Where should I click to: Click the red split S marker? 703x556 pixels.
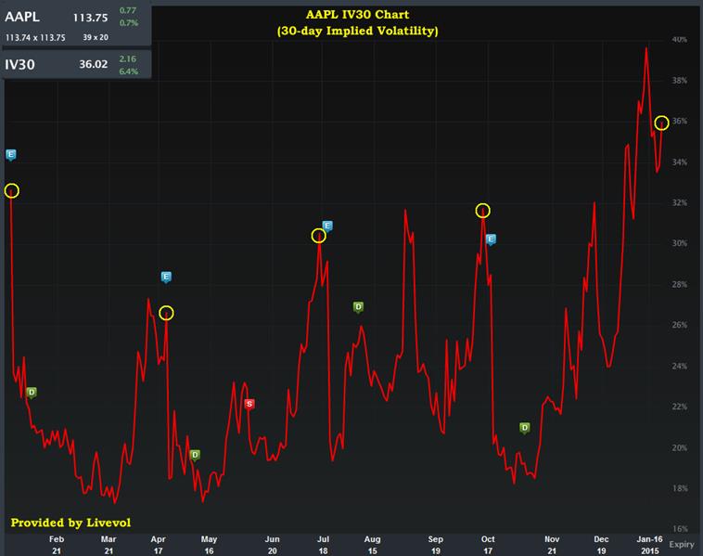[x=249, y=404]
